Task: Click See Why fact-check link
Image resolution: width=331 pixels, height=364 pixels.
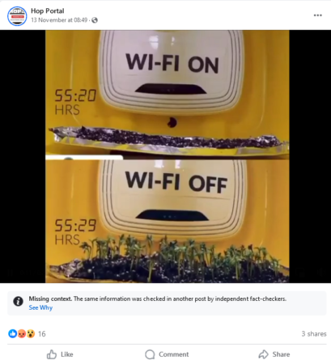Action: [x=40, y=307]
